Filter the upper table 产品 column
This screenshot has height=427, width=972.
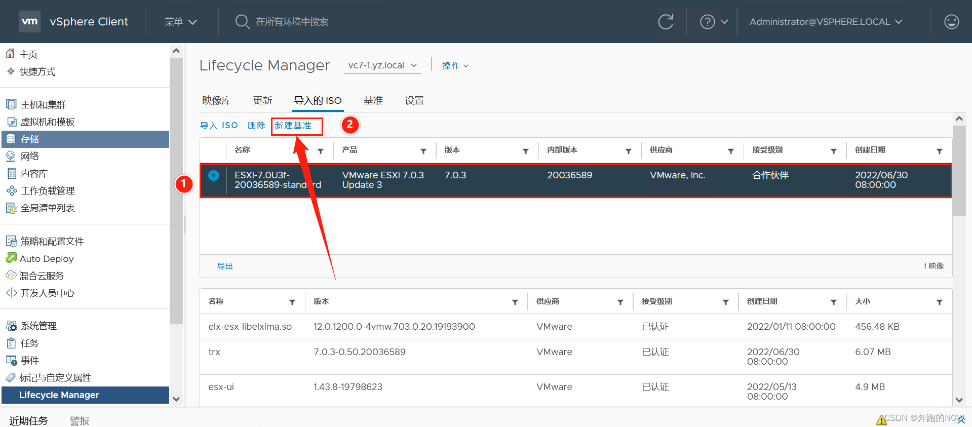[423, 151]
